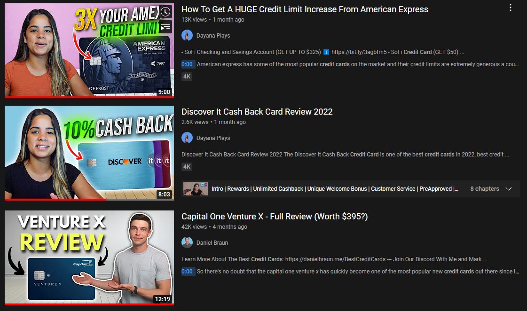Image resolution: width=527 pixels, height=311 pixels.
Task: Click 'Learn More About The Best Credit Cards' description
Action: coord(334,259)
